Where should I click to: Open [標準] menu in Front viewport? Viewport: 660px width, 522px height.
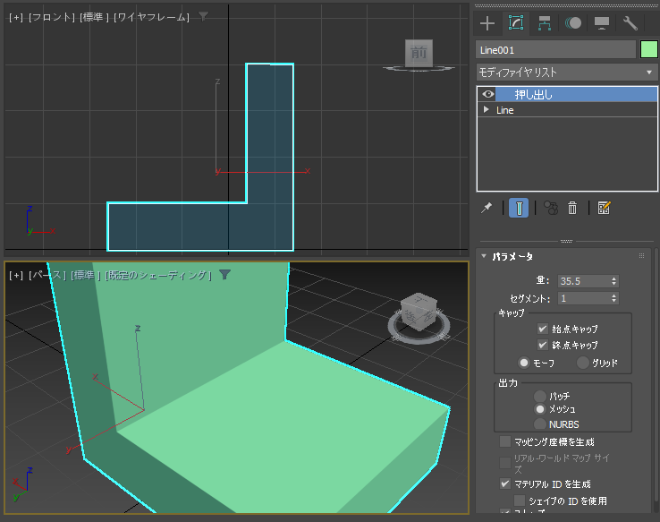(x=94, y=17)
